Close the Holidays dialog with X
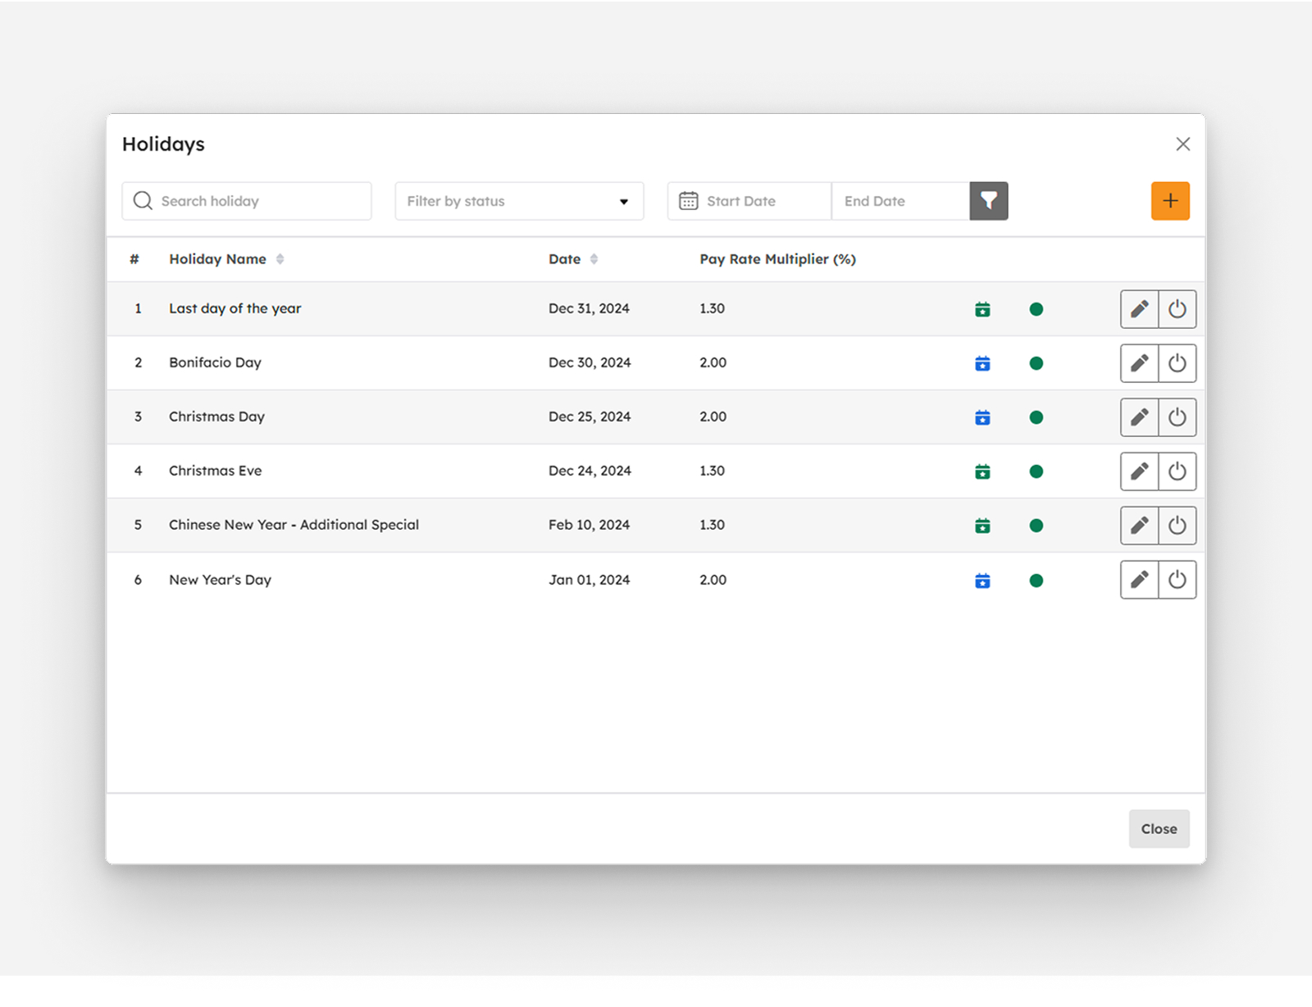The width and height of the screenshot is (1312, 1007). pos(1182,144)
